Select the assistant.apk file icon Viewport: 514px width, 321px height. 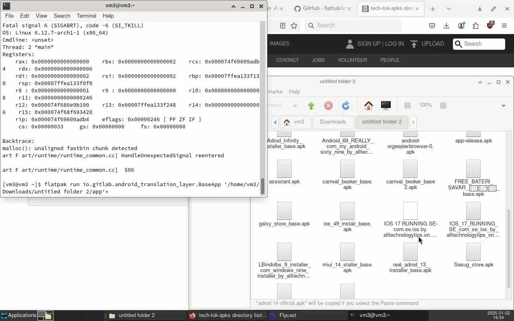pos(284,169)
